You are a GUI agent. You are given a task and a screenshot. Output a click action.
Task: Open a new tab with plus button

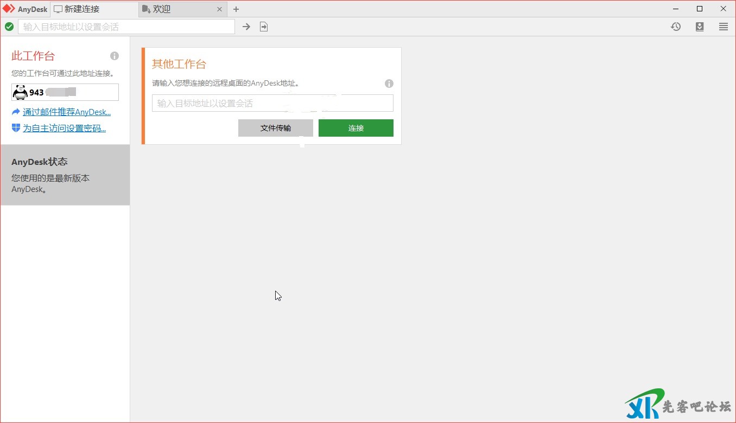pos(236,9)
